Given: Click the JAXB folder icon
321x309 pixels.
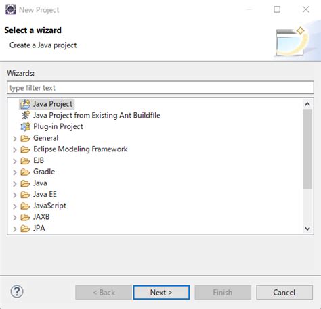Looking at the screenshot, I should click(x=25, y=217).
